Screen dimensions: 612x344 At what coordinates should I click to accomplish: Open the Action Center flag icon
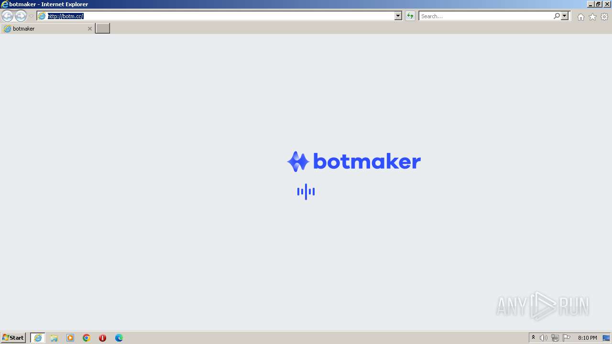point(567,338)
